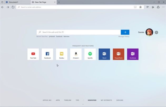The image size is (166, 107).
Task: Launch the PowerPoint tile
Action: click(x=119, y=54)
